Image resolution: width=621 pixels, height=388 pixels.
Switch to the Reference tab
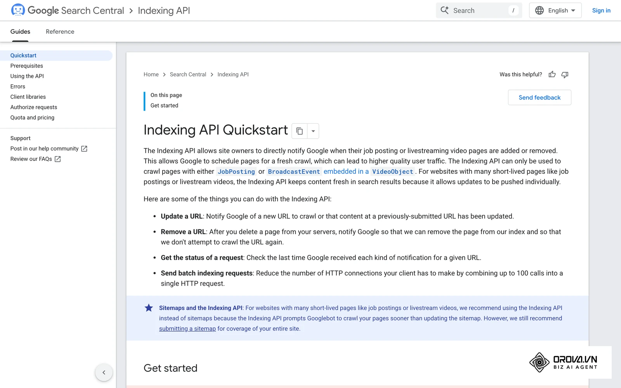tap(60, 31)
